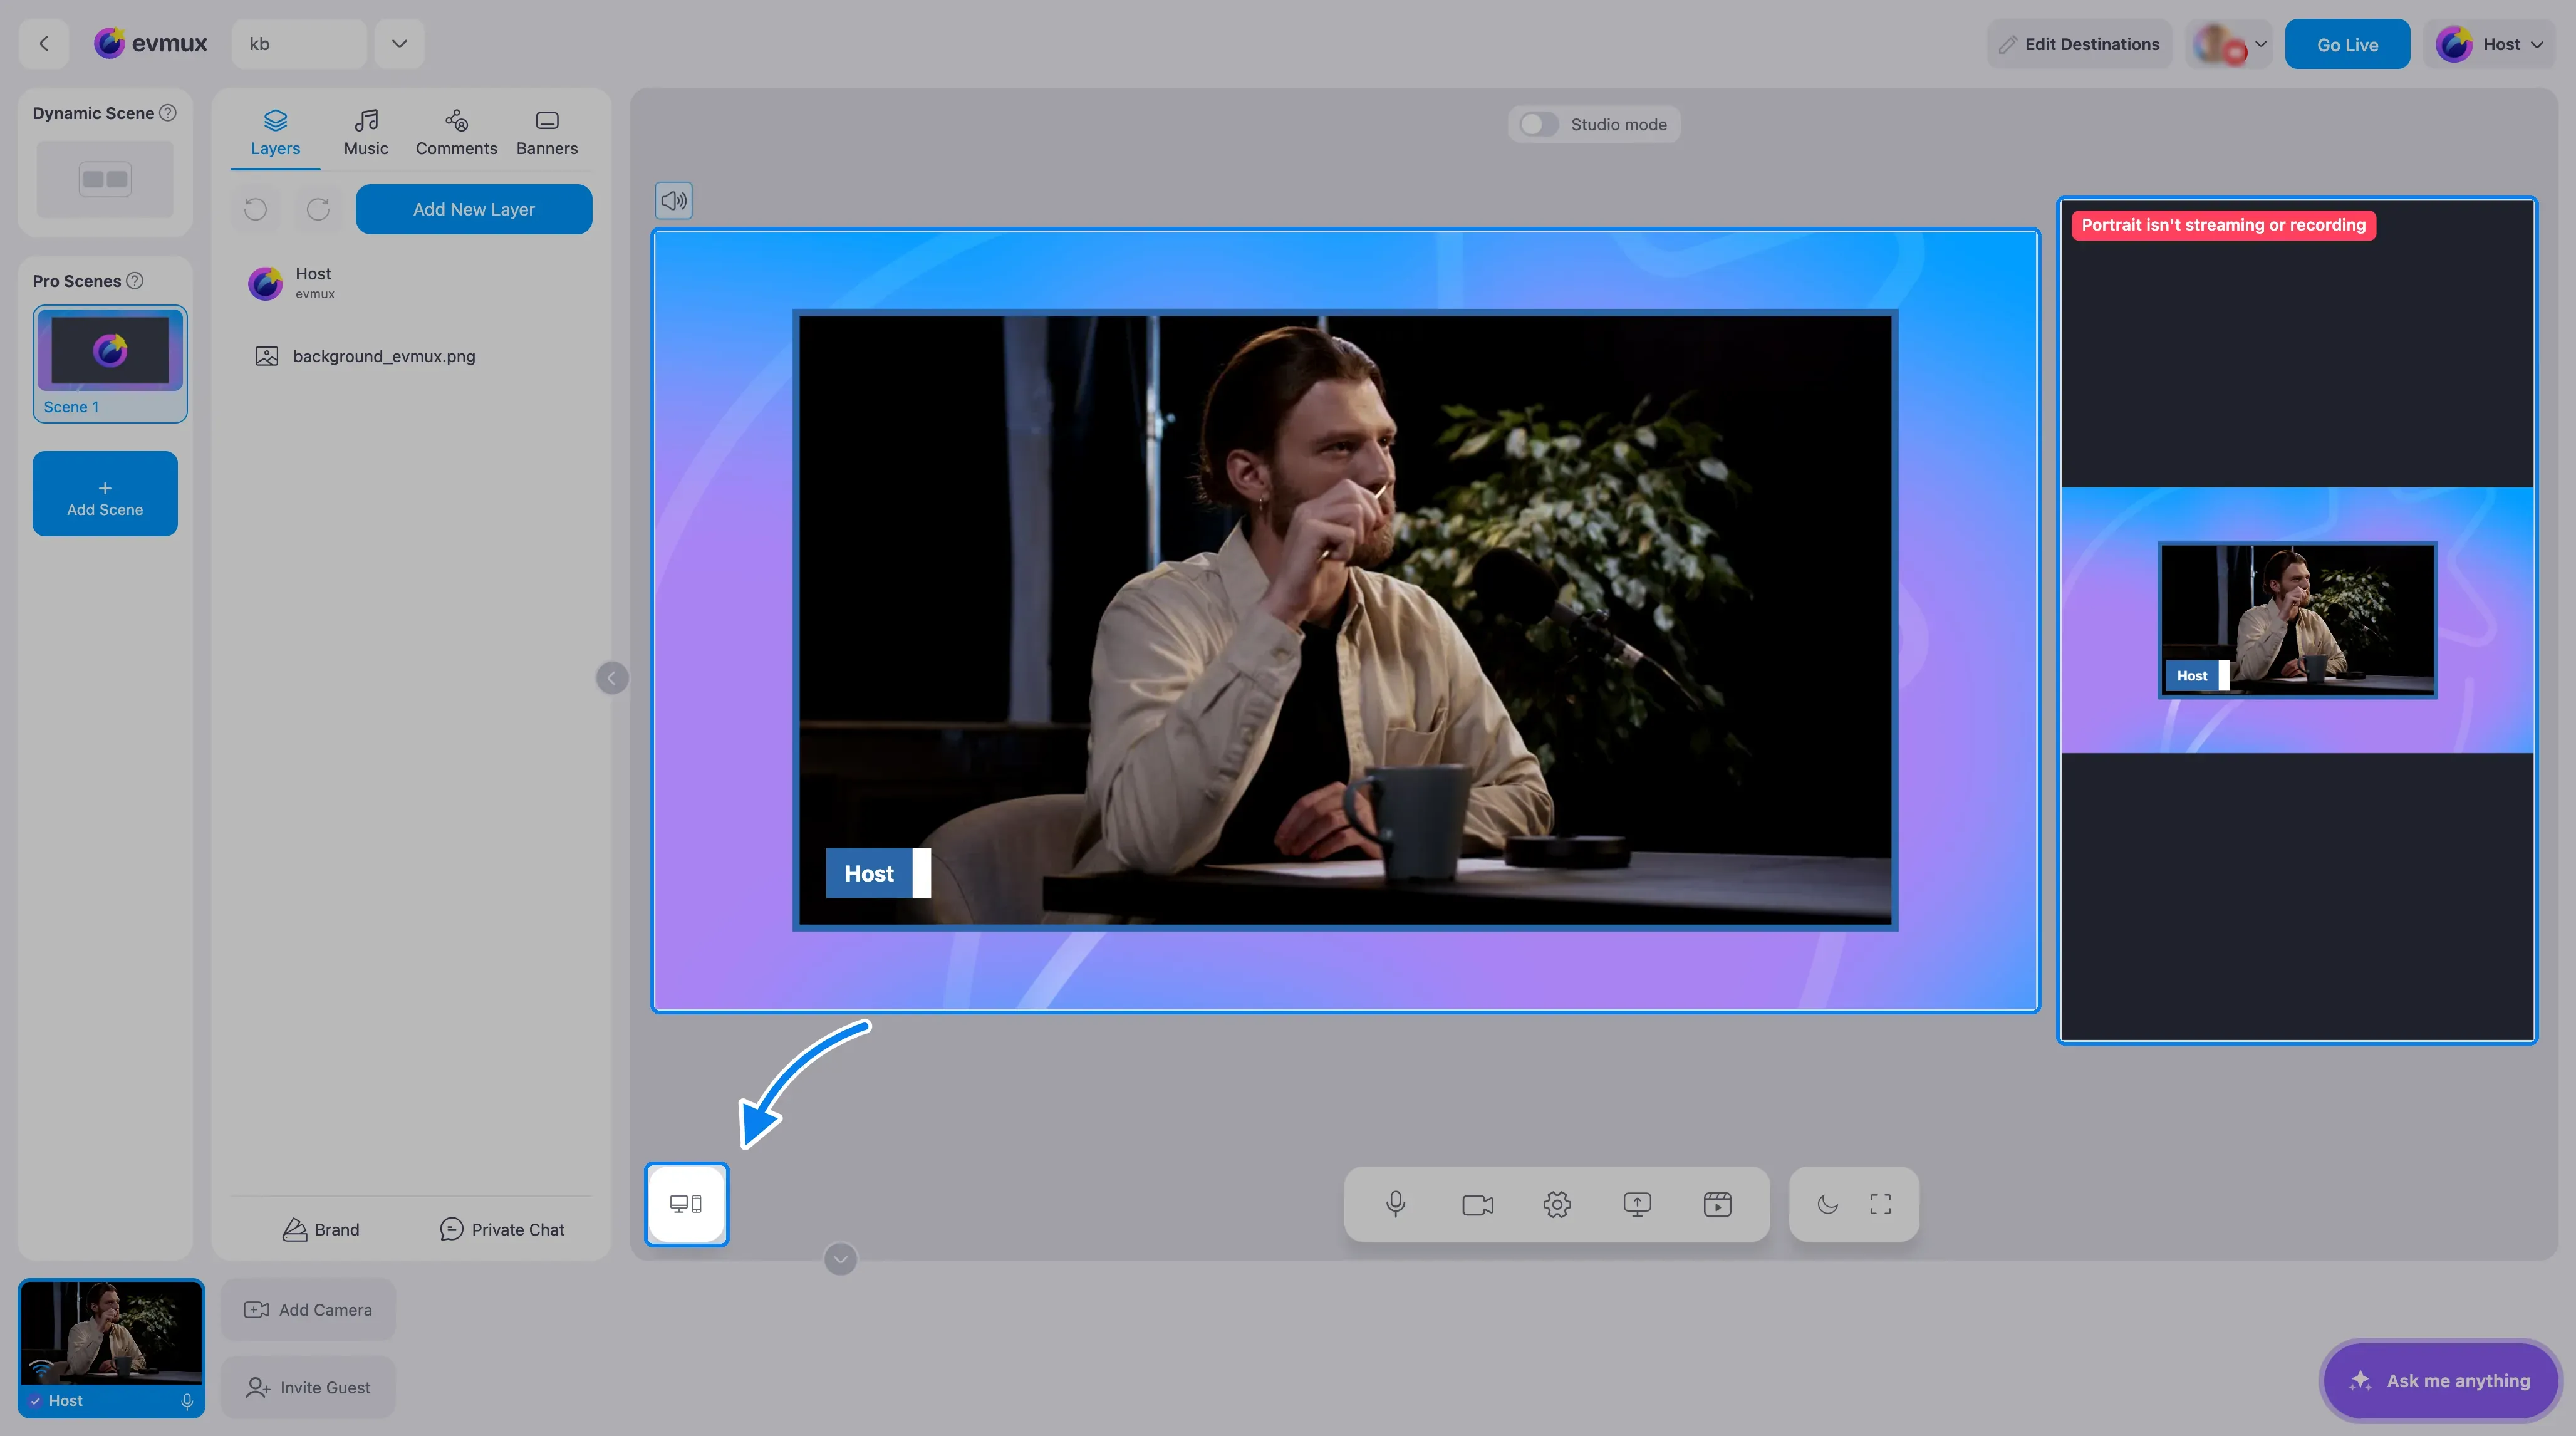This screenshot has width=2576, height=1436.
Task: Enter fullscreen with the expand icon
Action: 1880,1204
